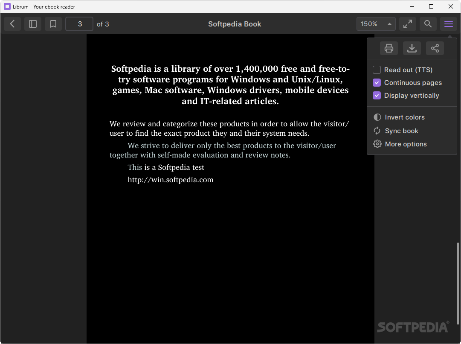Click the page number field showing 3

[x=79, y=24]
